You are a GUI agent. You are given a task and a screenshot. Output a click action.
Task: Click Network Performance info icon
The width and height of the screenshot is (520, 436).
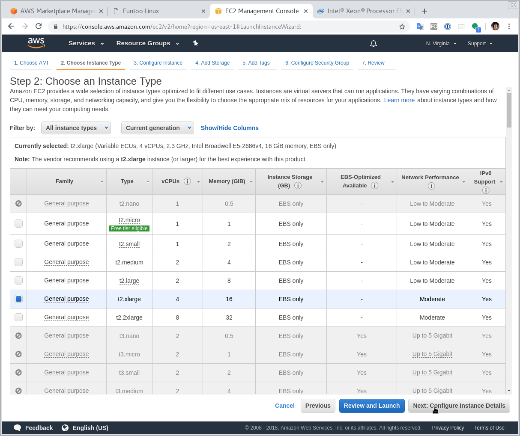[x=431, y=186]
